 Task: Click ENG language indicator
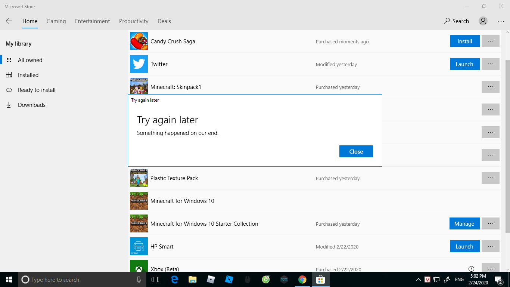point(459,280)
